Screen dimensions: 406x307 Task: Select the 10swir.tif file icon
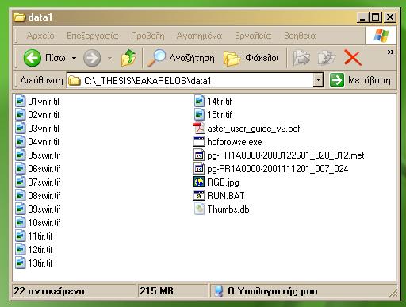[21, 223]
